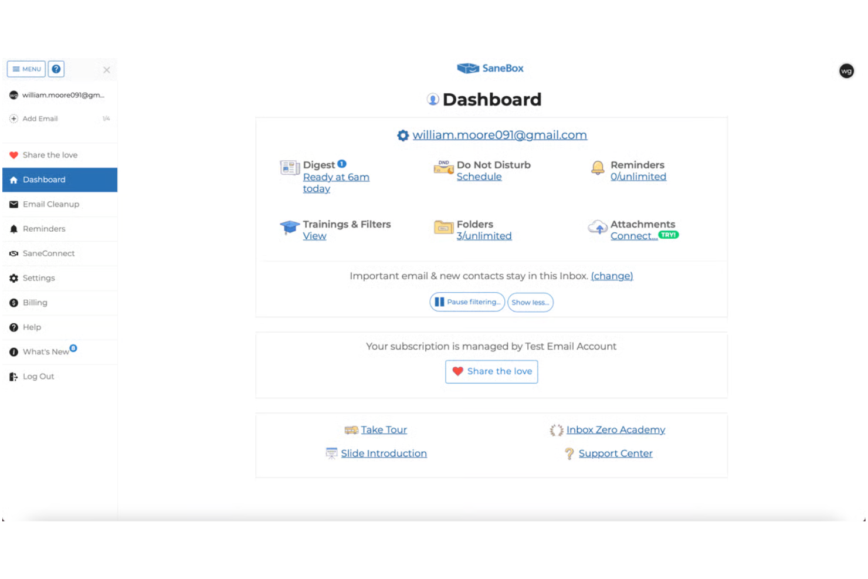Open SaneConnect from the sidebar

[49, 253]
